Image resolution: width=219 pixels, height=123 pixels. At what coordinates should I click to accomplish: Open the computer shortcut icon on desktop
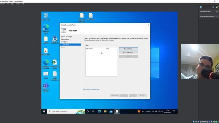click(55, 40)
